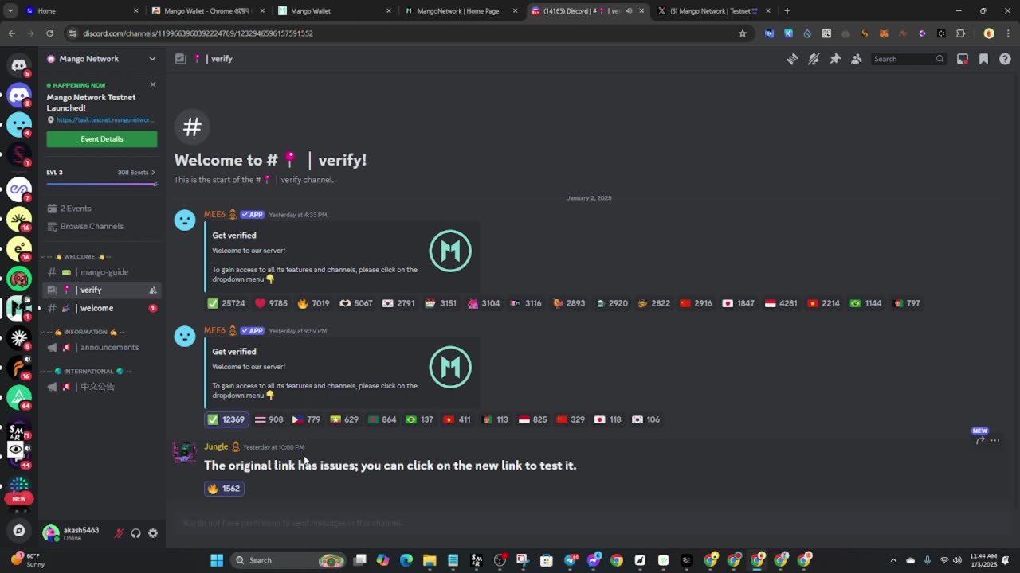The width and height of the screenshot is (1020, 573).
Task: Toggle the heart reaction with 9785
Action: [271, 303]
